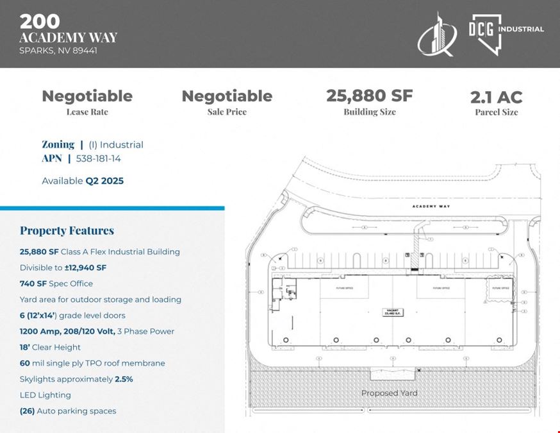Click the VACANT label box in building plan
The image size is (560, 433).
393,312
